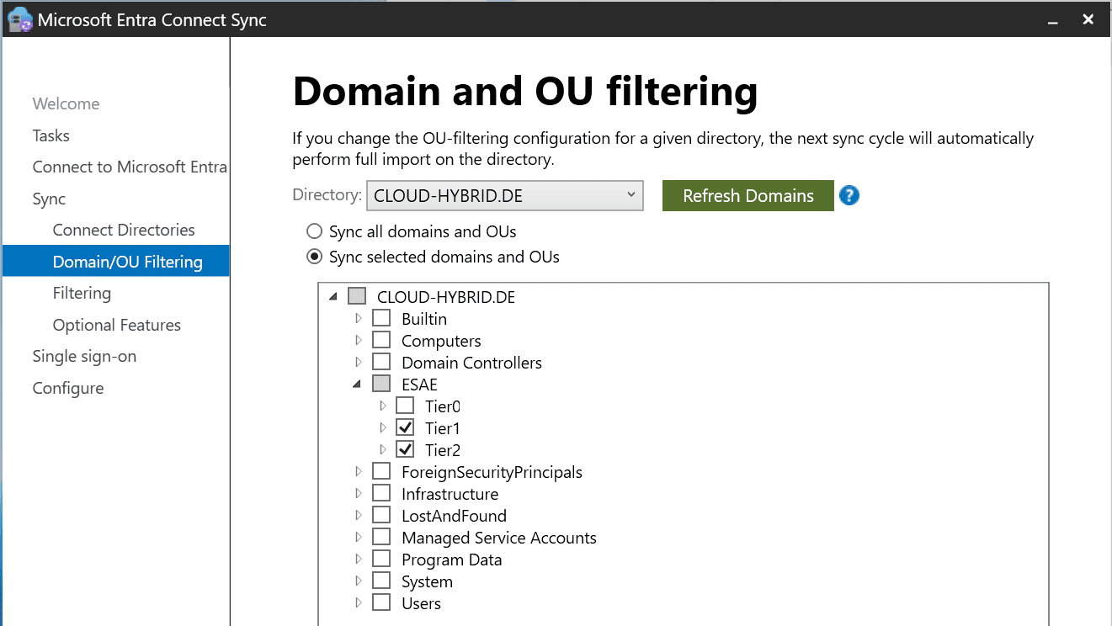Screen dimensions: 1112x626
Task: Uncheck the Tier2 checkbox
Action: click(x=405, y=450)
